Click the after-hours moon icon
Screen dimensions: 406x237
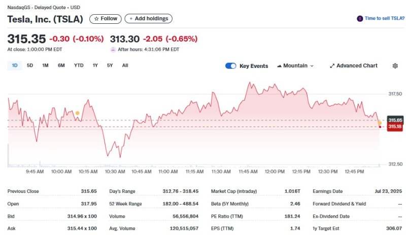113,50
